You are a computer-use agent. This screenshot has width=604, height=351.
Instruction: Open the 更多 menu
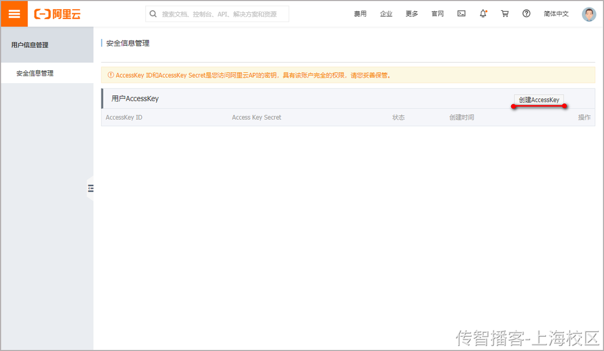(412, 14)
